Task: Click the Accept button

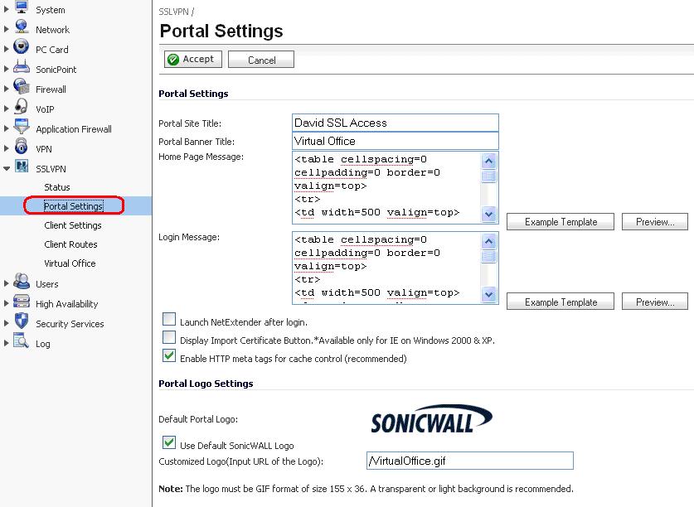Action: point(193,60)
